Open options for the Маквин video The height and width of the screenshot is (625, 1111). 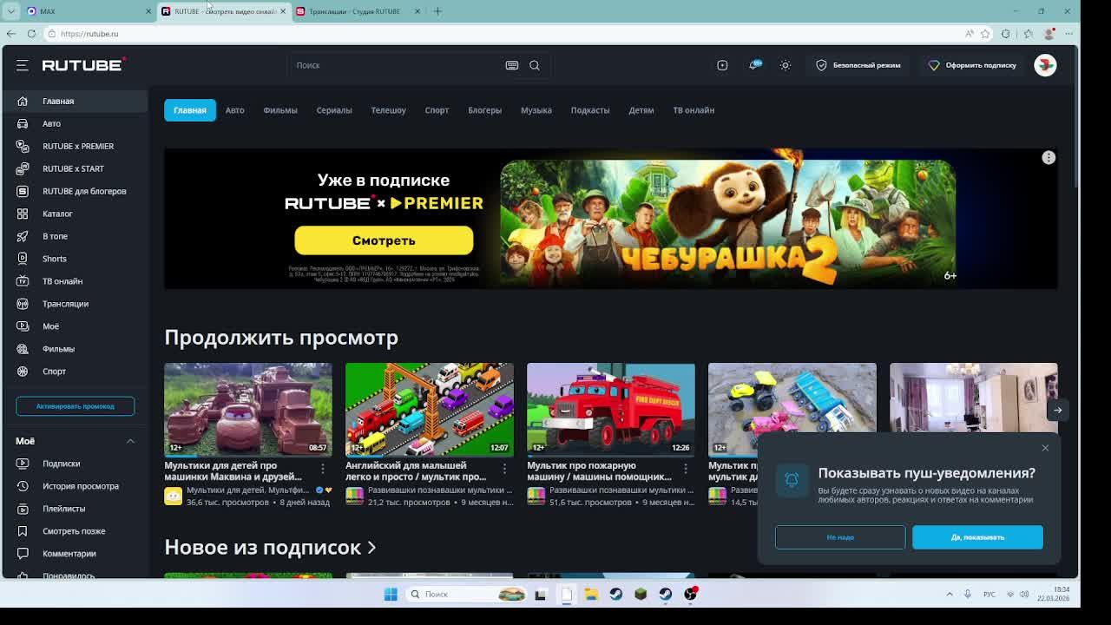tap(323, 469)
